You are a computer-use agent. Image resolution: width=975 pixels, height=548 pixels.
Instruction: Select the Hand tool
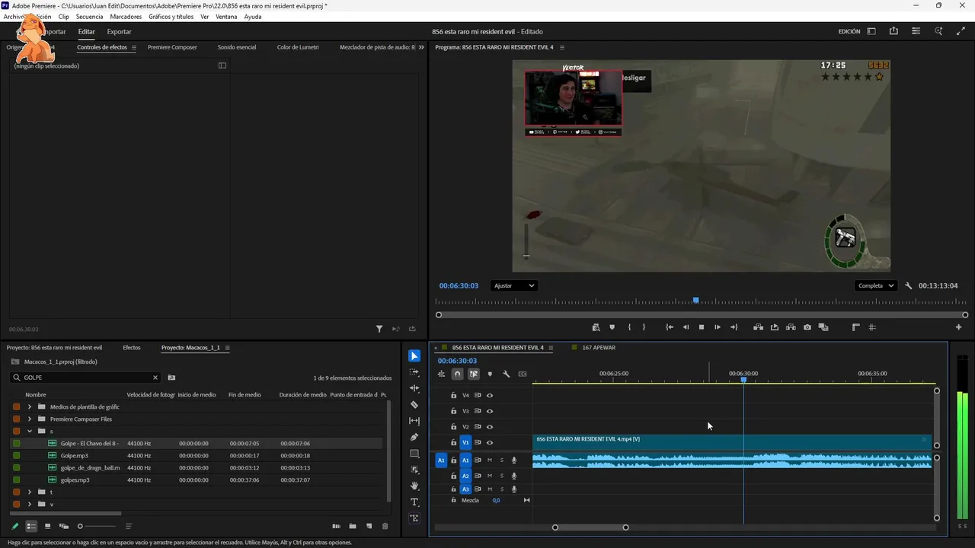(x=414, y=486)
